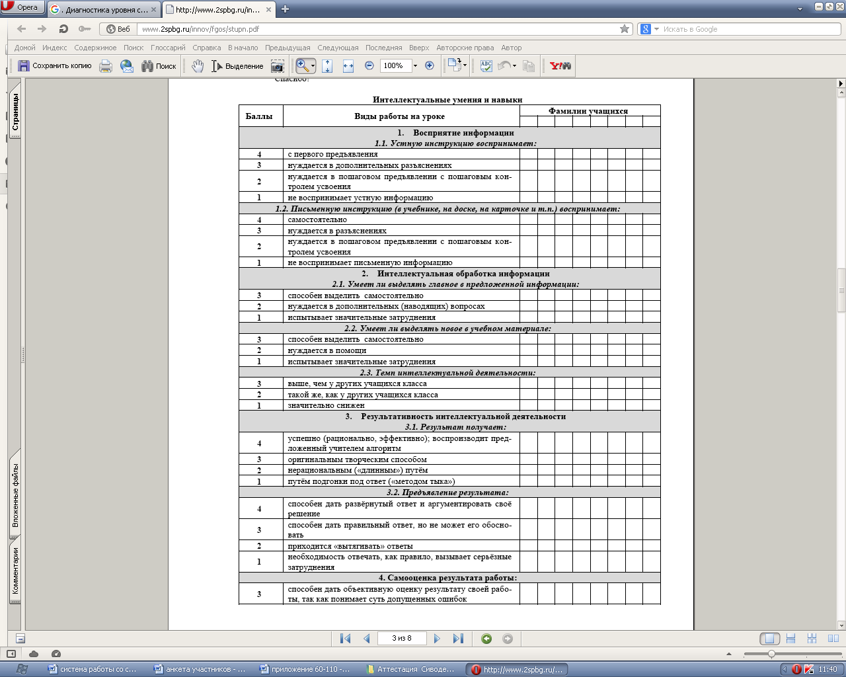Select single page layout view
The height and width of the screenshot is (677, 846).
coord(769,639)
